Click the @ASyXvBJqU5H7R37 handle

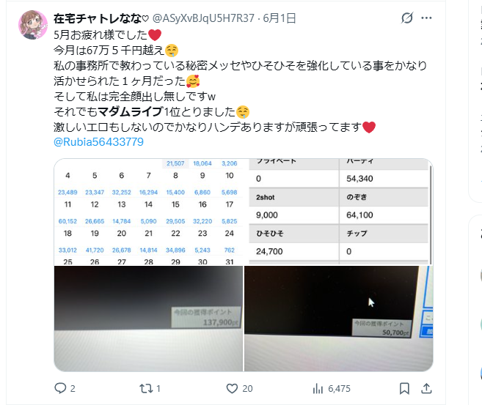(203, 18)
